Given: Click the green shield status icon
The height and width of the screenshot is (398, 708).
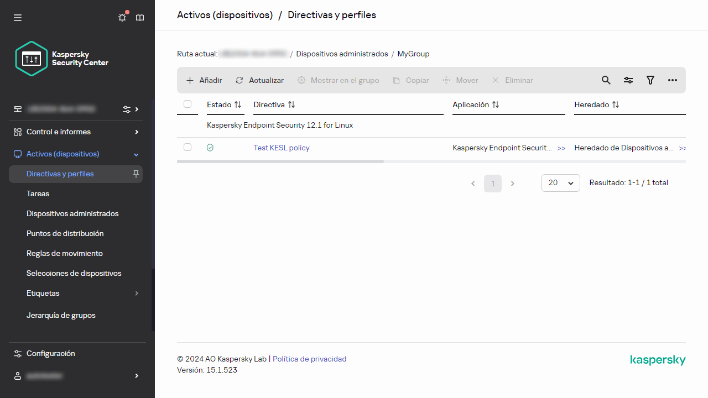Looking at the screenshot, I should 210,148.
